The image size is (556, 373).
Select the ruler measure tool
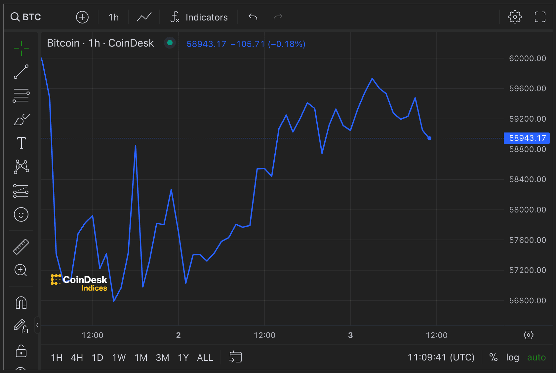click(x=21, y=246)
